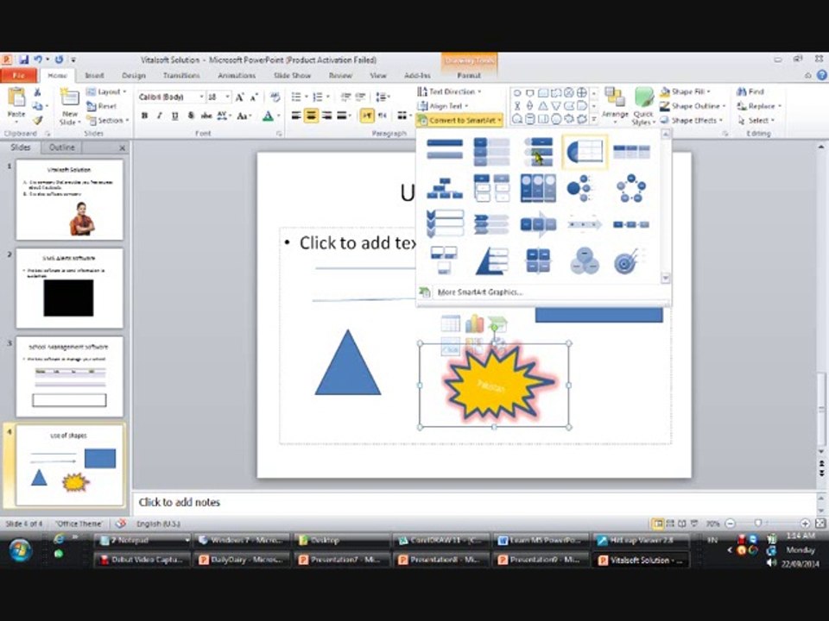
Task: Align text to the left
Action: (x=296, y=116)
